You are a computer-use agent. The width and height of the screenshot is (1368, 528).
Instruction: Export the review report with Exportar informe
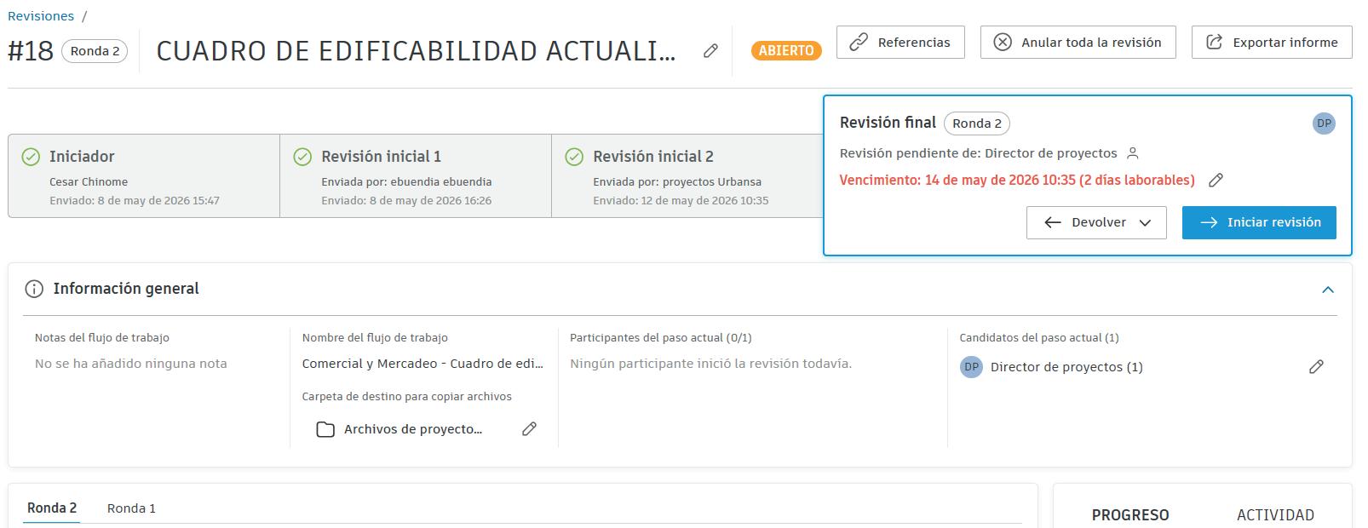point(1272,42)
